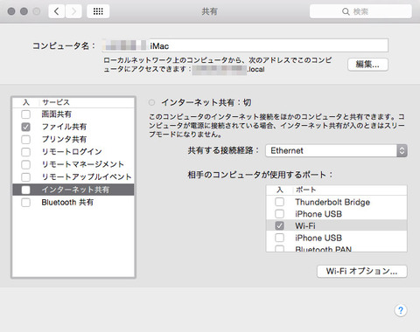Image resolution: width=420 pixels, height=332 pixels.
Task: Enable 画面共有 checkbox
Action: point(25,114)
